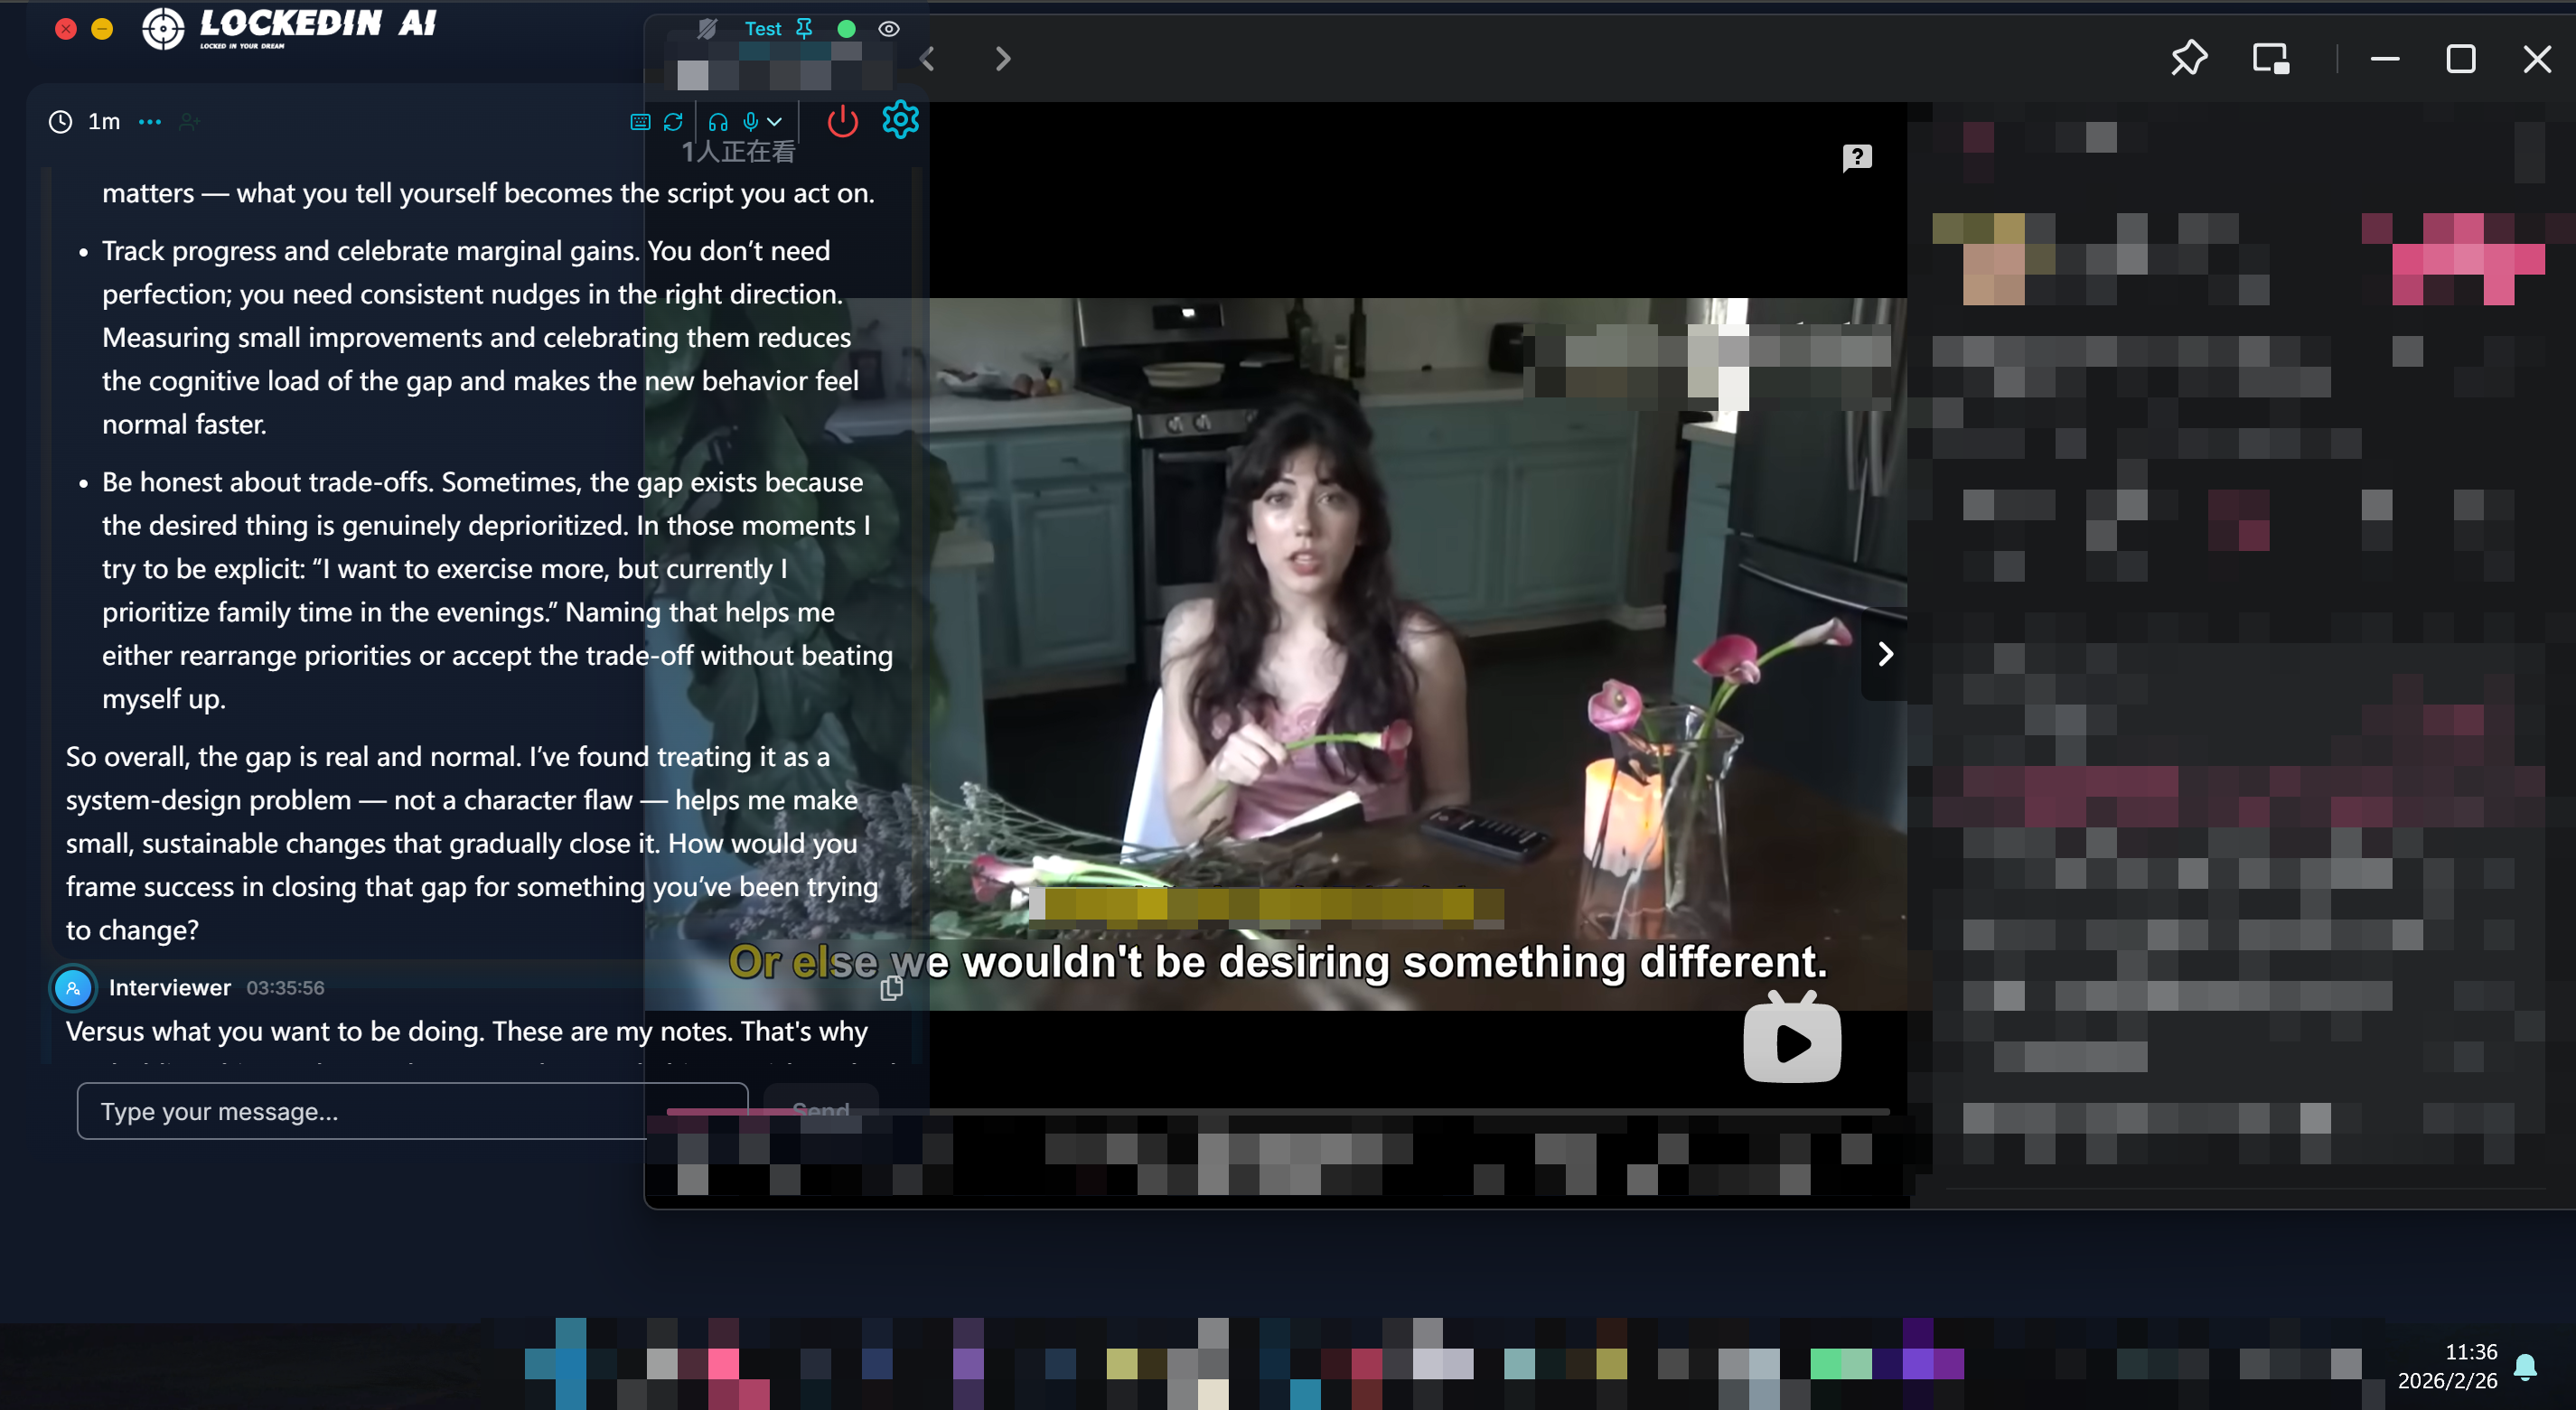This screenshot has width=2576, height=1410.
Task: Click the headphones audio icon
Action: click(717, 122)
